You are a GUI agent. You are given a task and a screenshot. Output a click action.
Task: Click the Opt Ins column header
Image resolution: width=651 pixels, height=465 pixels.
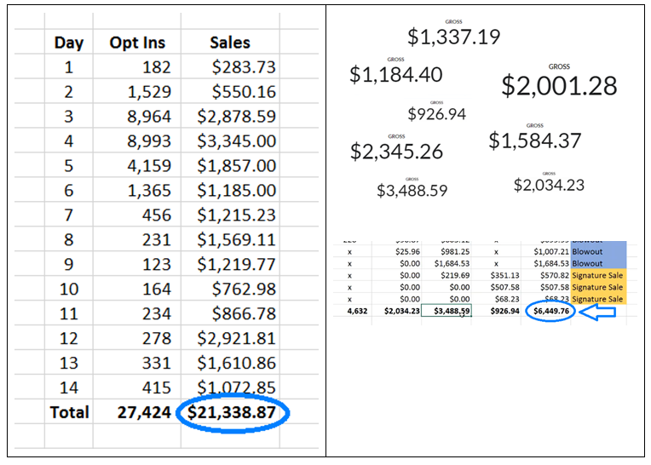click(x=137, y=42)
